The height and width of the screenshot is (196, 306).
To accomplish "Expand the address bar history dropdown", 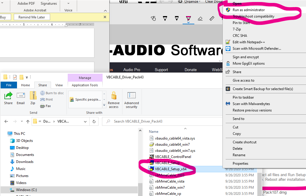I will click(85, 122).
